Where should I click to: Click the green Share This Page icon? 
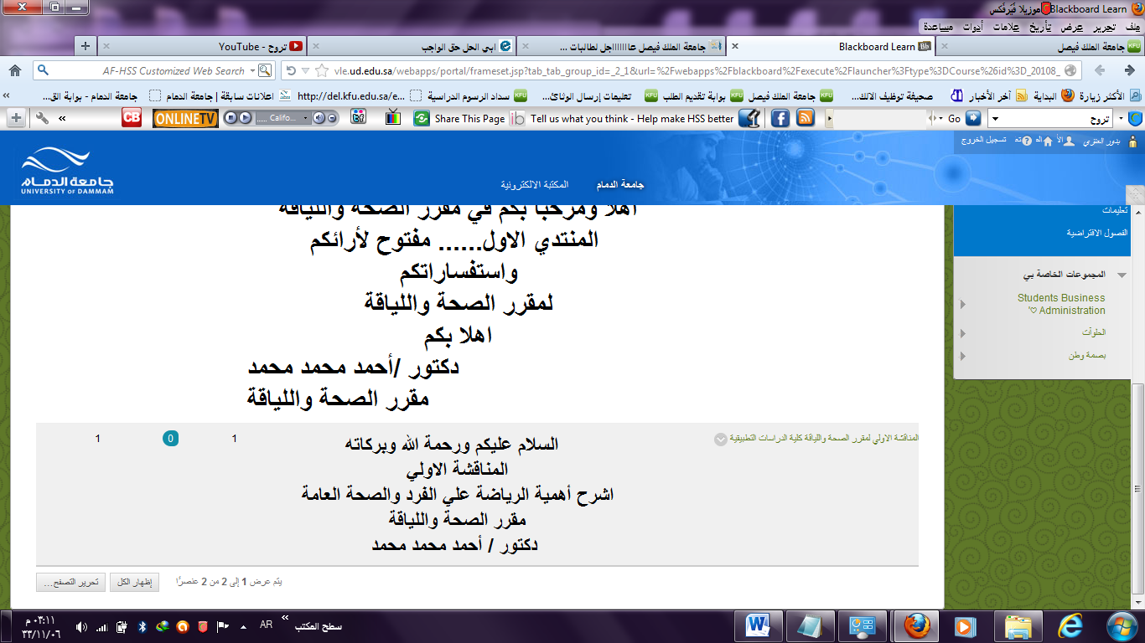coord(422,119)
